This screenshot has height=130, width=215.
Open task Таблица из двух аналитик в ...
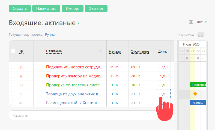click(74, 94)
